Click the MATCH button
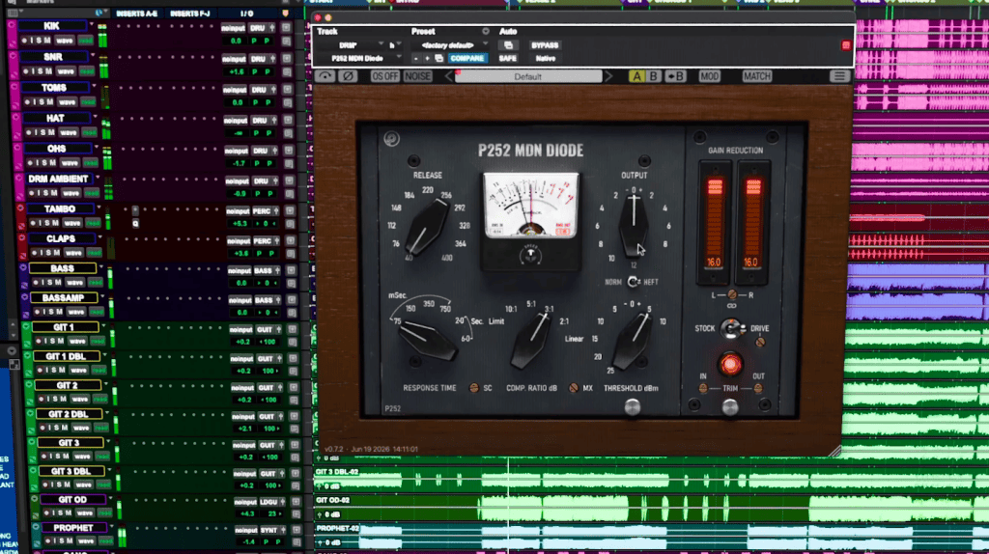Viewport: 989px width, 554px height. [757, 76]
